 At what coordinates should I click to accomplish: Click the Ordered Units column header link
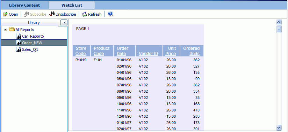point(192,51)
